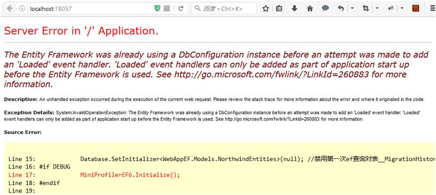
Task: Open the QR code icon in address bar
Action: (x=166, y=8)
